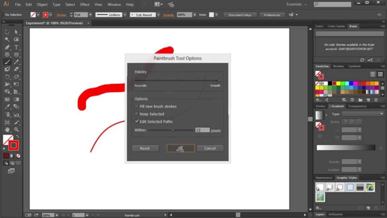Click Cancel in Paintbrush Tool Options

coord(210,148)
